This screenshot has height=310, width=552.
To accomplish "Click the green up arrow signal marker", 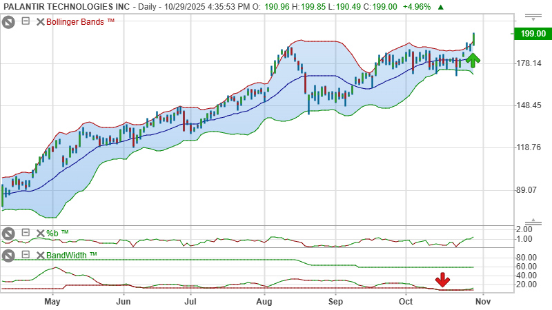I will (473, 60).
